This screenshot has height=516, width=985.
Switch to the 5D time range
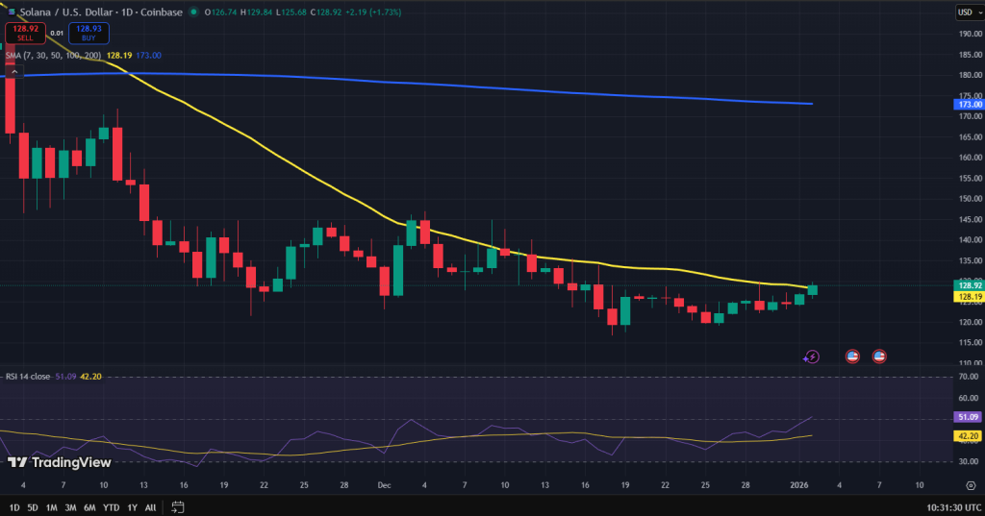pos(33,507)
